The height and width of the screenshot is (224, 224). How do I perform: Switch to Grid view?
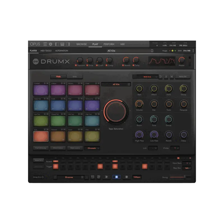point(74,76)
